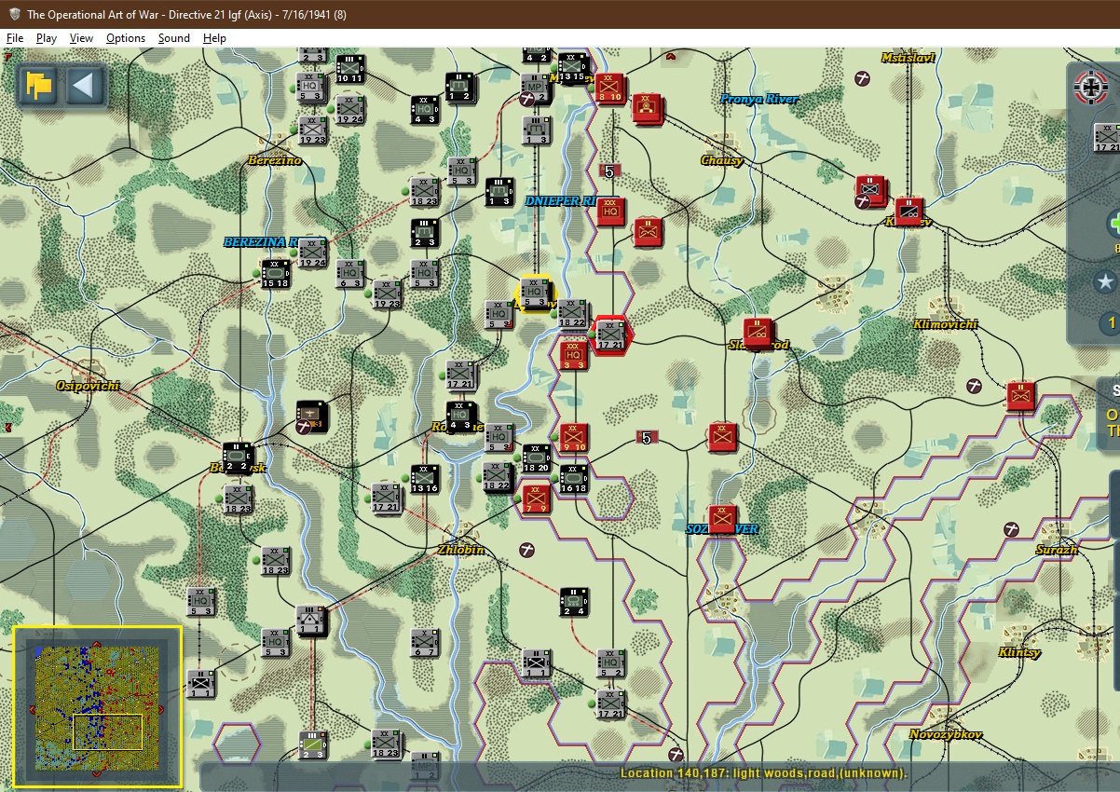Select the black unit 13 16
This screenshot has height=792, width=1120.
[424, 478]
